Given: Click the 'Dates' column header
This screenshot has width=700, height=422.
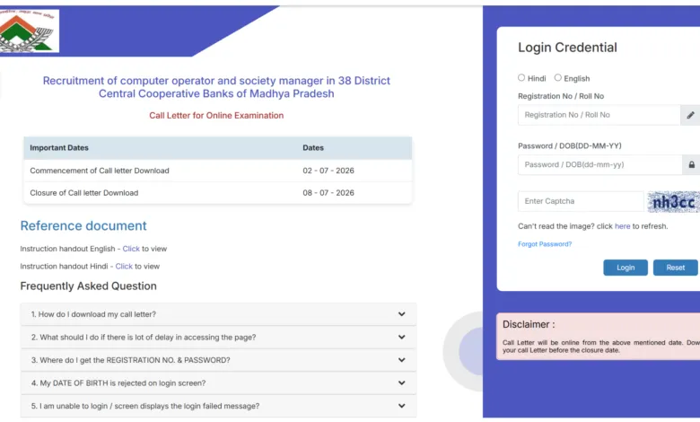Looking at the screenshot, I should pyautogui.click(x=313, y=148).
